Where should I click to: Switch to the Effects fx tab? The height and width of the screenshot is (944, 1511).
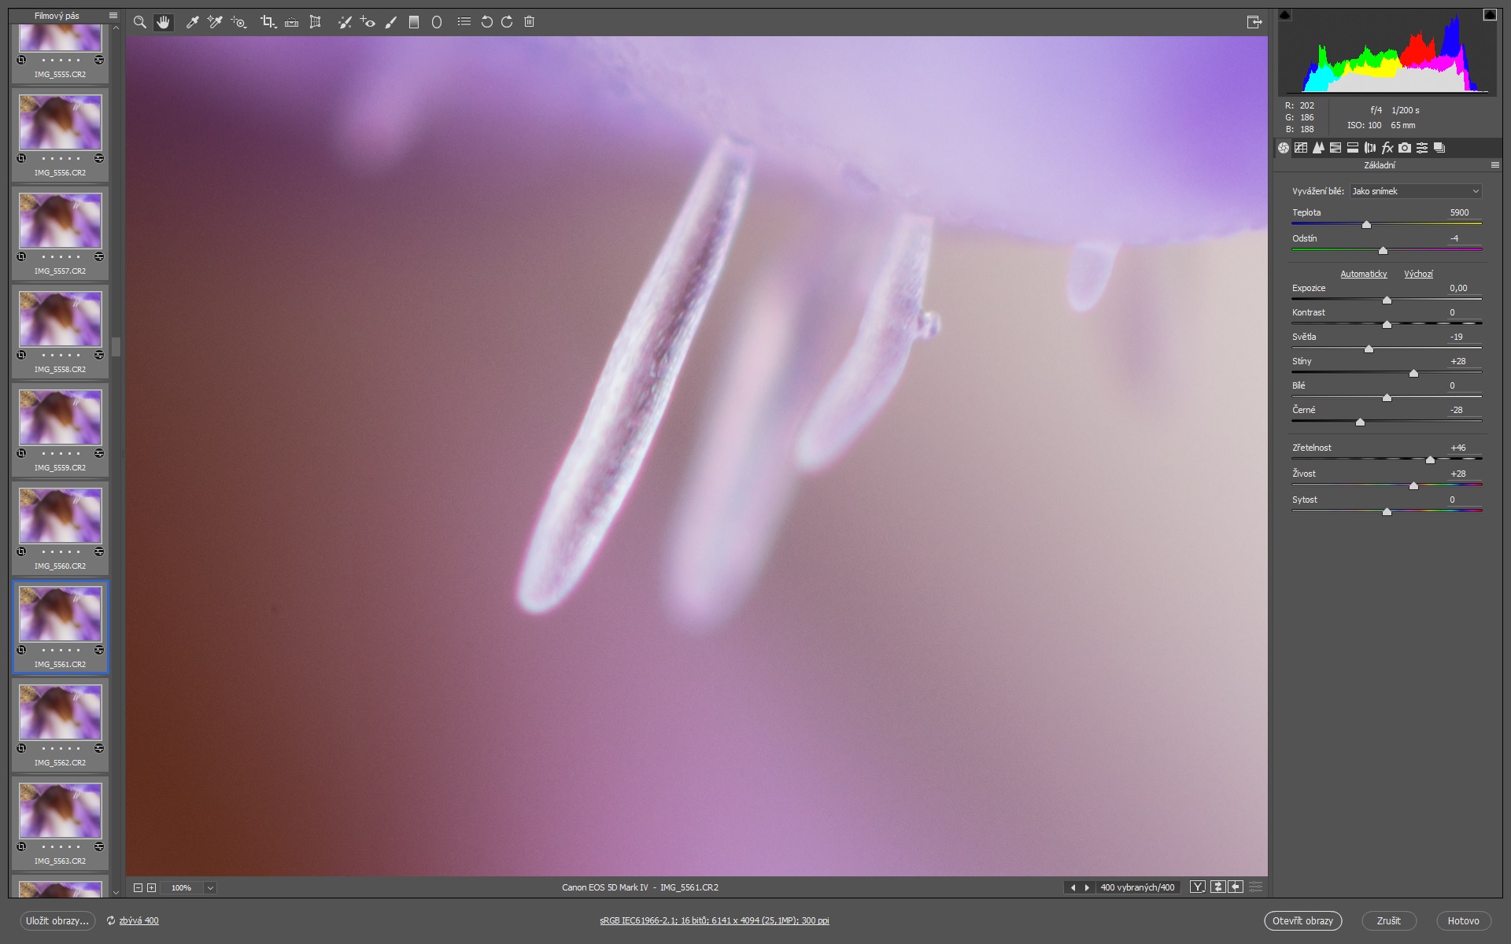(1387, 148)
